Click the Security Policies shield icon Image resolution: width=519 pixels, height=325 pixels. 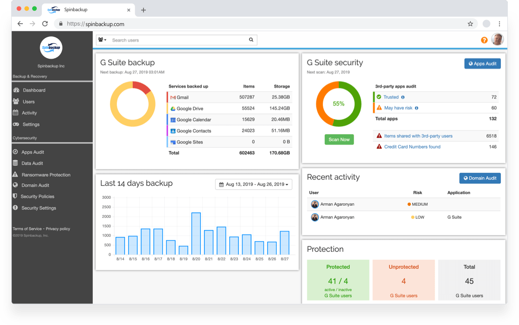coord(15,196)
